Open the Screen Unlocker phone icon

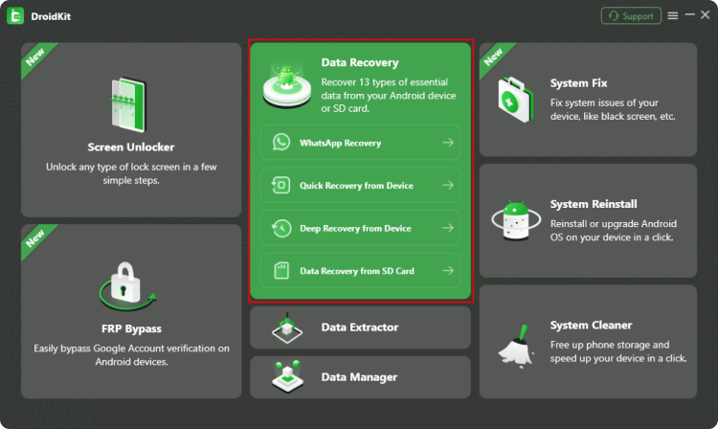point(131,104)
